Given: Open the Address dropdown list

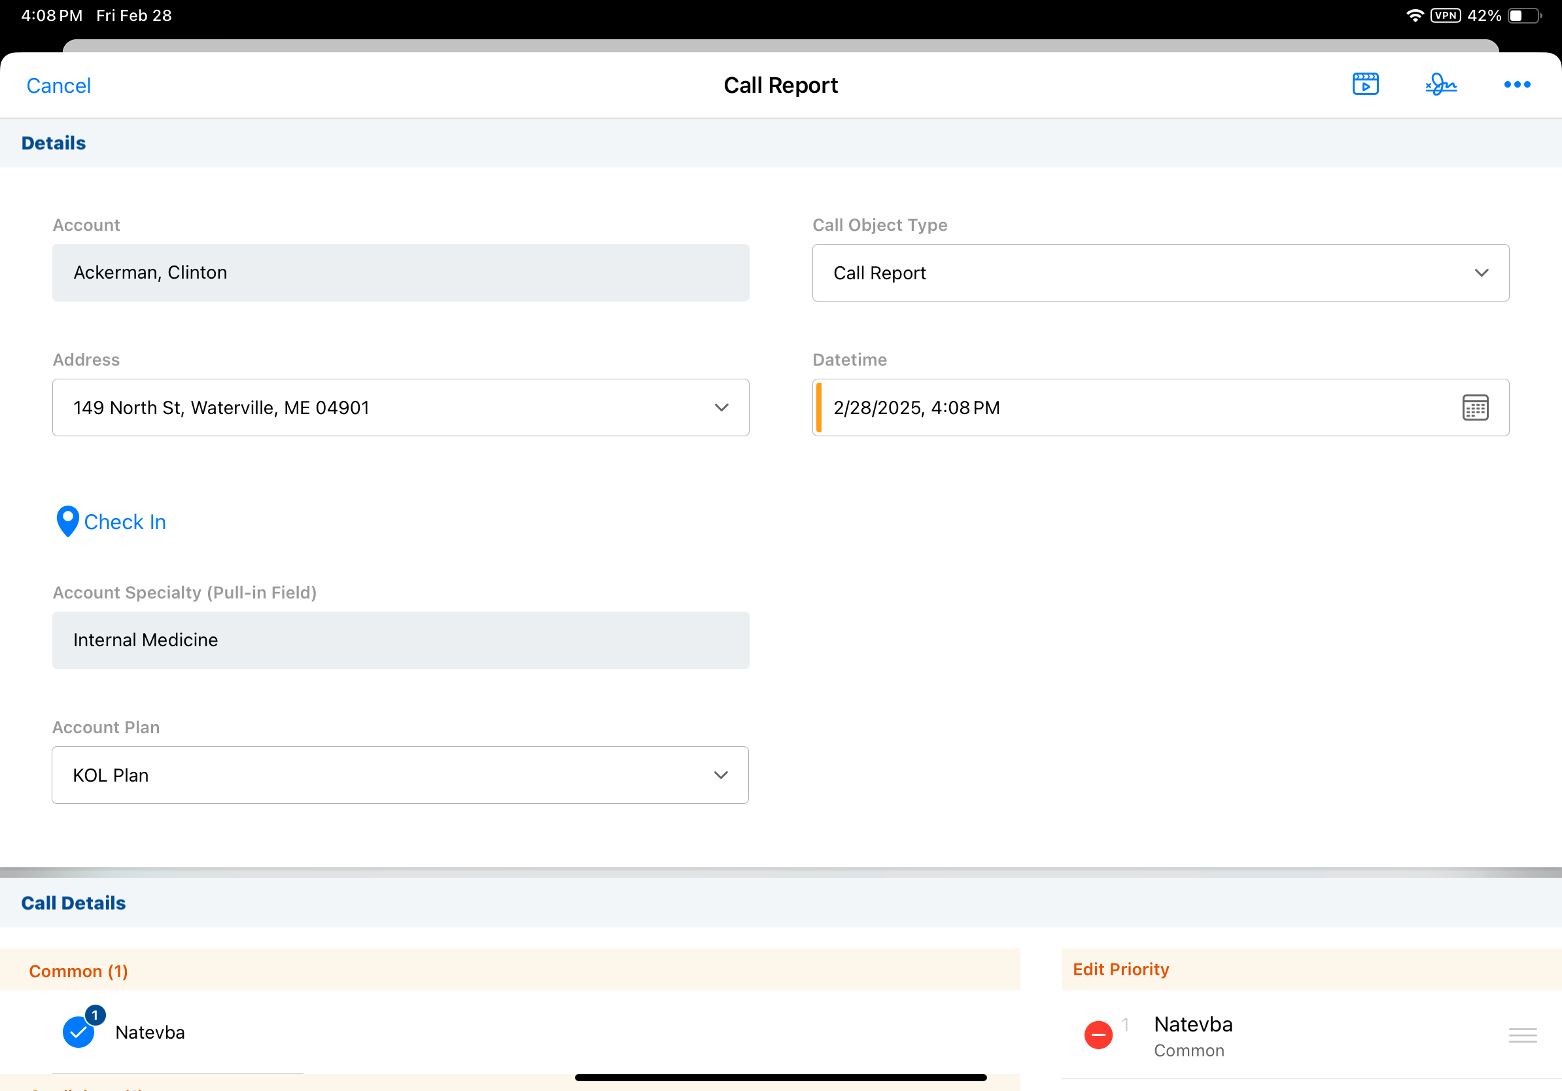Looking at the screenshot, I should 721,407.
